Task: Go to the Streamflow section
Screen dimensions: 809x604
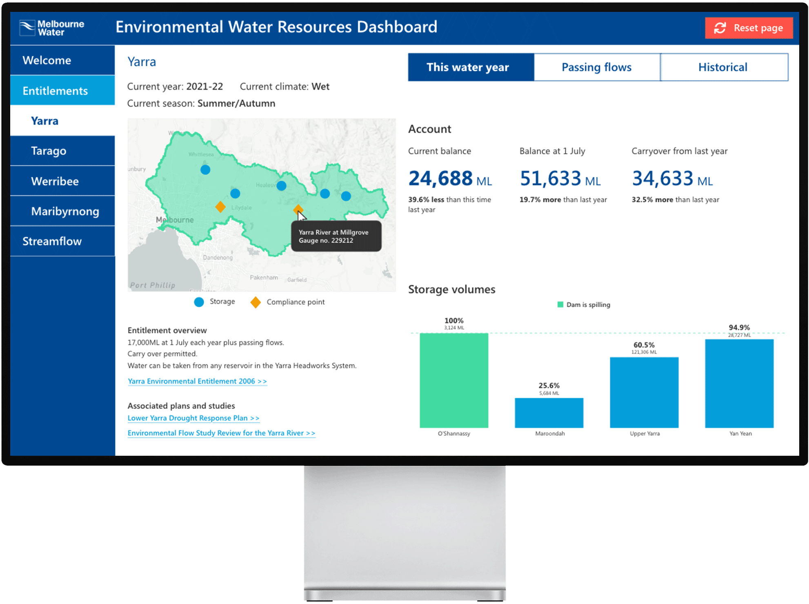Action: point(62,241)
